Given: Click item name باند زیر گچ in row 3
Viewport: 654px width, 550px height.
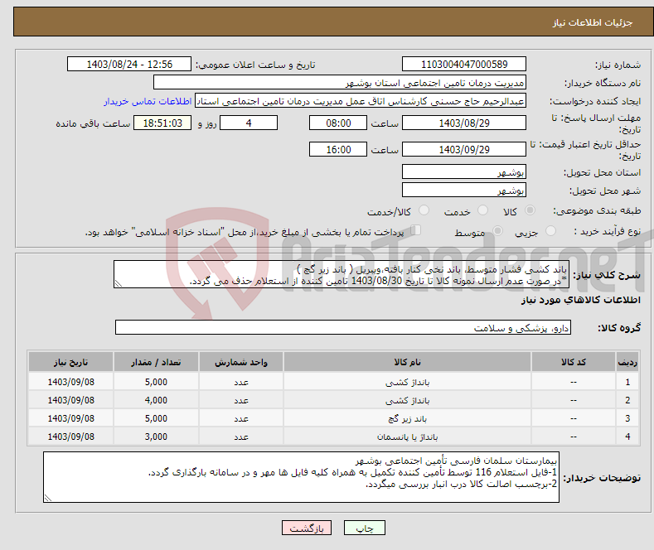Looking at the screenshot, I should [x=407, y=419].
